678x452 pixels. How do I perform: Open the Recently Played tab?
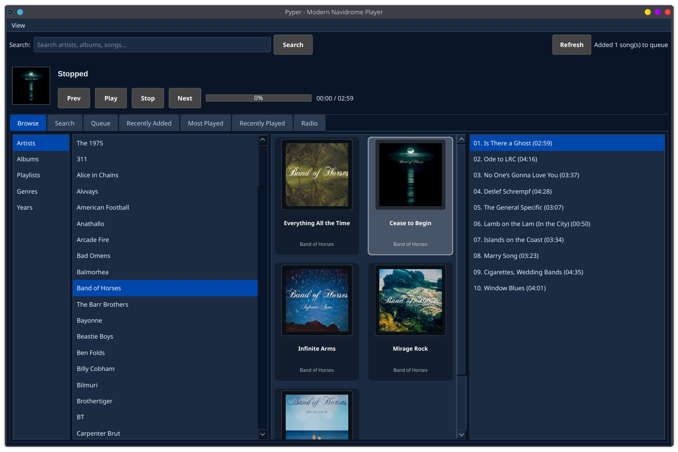click(x=262, y=123)
